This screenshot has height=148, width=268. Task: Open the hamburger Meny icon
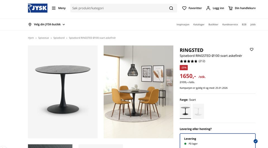(54, 8)
